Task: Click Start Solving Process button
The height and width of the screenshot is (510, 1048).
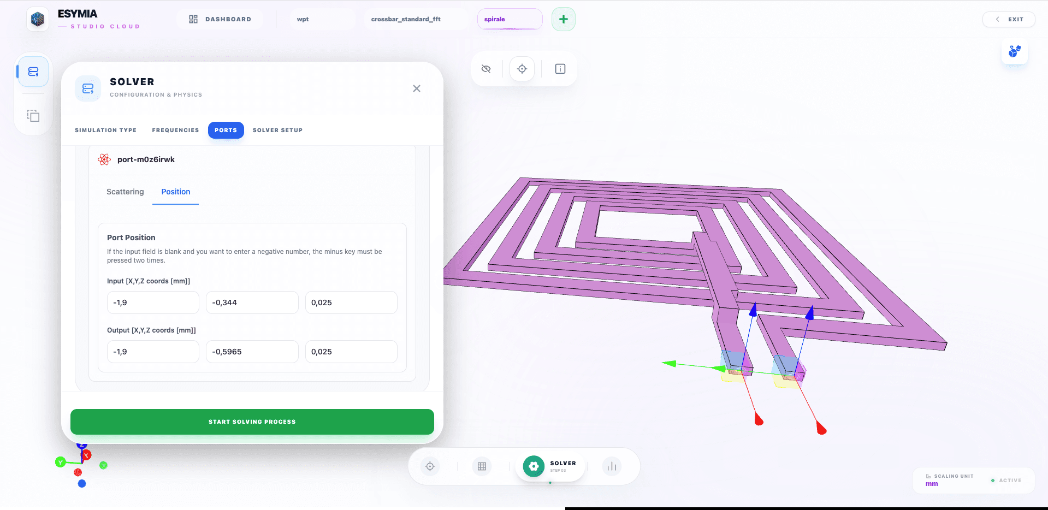Action: click(x=252, y=422)
